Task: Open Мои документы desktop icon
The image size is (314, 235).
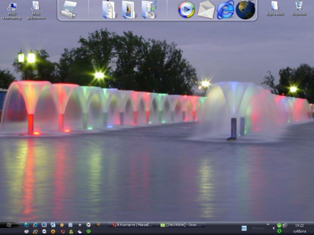Action: (x=35, y=9)
